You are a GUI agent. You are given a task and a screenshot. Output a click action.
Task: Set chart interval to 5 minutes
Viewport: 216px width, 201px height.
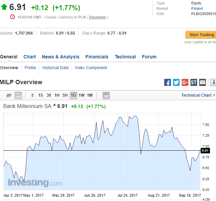pos(32,95)
